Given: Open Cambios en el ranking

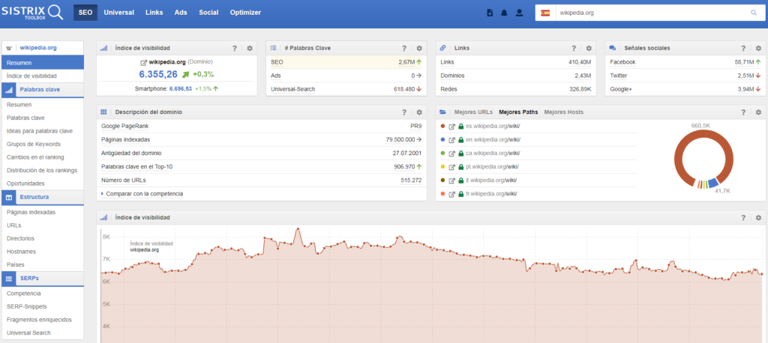Looking at the screenshot, I should (35, 157).
